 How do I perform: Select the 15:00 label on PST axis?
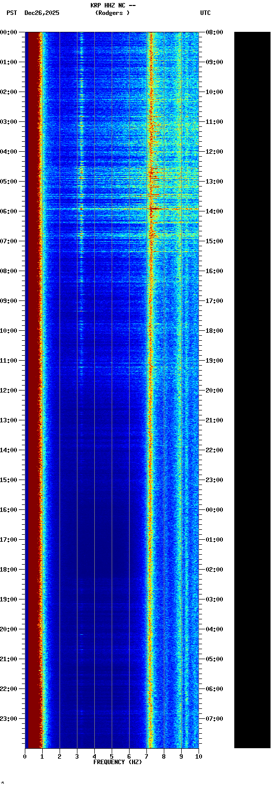point(8,480)
